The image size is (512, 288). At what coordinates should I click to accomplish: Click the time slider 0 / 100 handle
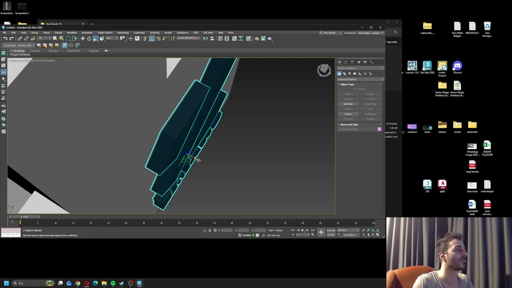[x=24, y=217]
